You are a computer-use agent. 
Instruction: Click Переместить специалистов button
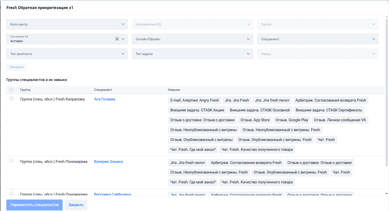pos(34,205)
